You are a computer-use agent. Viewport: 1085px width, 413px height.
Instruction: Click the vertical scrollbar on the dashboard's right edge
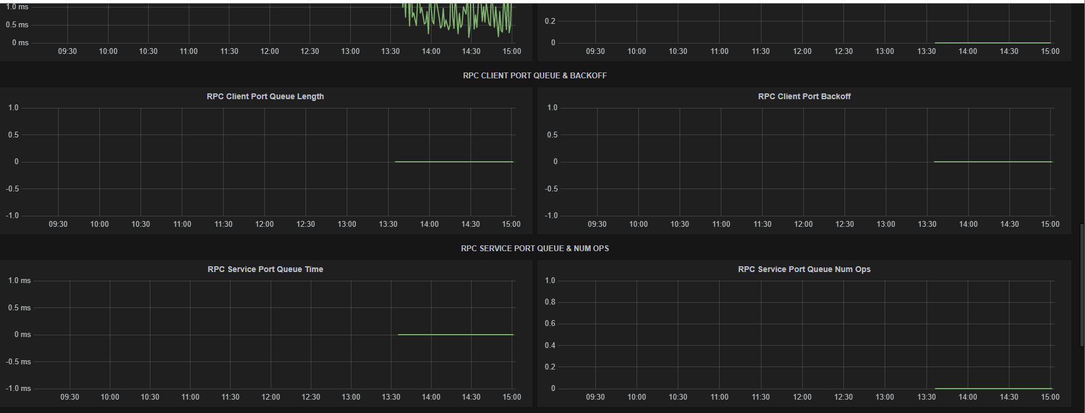tap(1082, 284)
